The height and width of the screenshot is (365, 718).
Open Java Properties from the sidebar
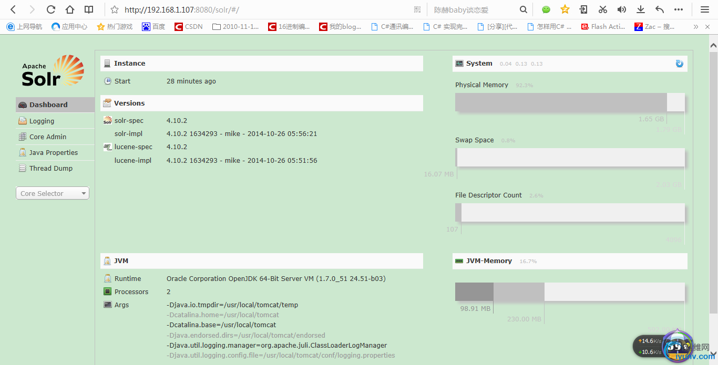tap(55, 152)
